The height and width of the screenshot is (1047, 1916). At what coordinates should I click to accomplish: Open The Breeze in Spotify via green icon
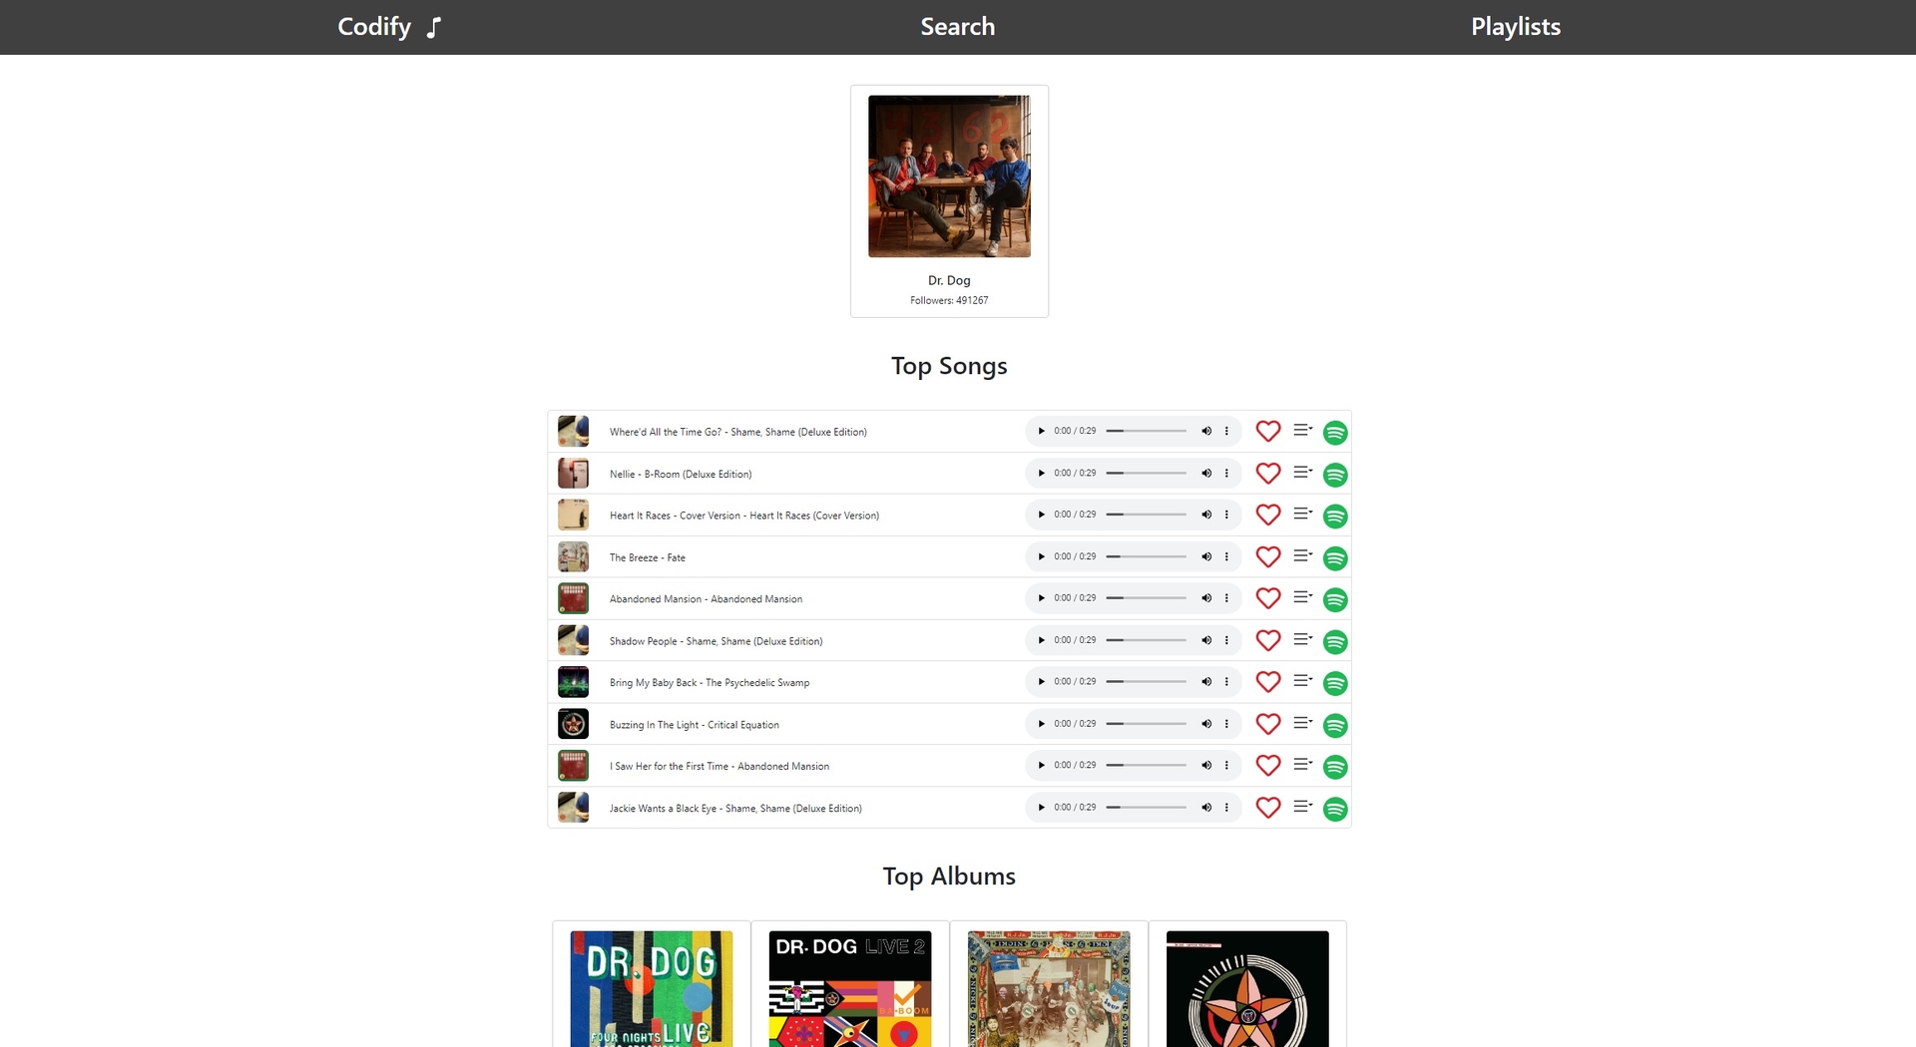click(1335, 558)
